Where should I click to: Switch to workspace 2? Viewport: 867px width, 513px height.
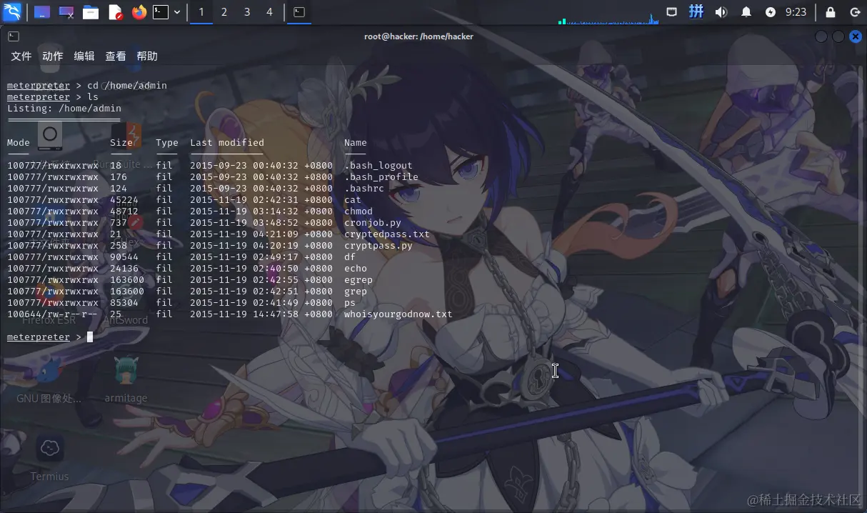pyautogui.click(x=224, y=12)
